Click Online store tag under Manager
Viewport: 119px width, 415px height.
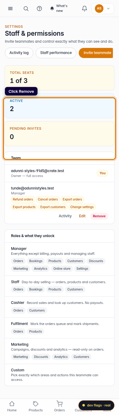(x=62, y=269)
